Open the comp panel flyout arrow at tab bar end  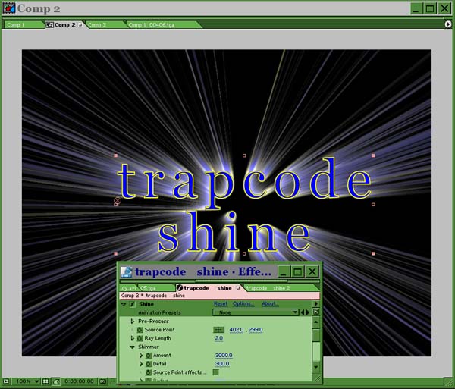(448, 24)
